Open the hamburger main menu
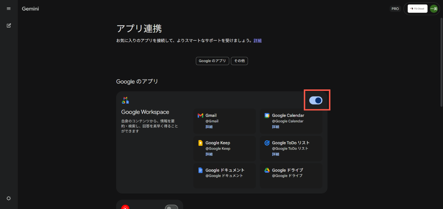The height and width of the screenshot is (209, 443). pyautogui.click(x=8, y=8)
